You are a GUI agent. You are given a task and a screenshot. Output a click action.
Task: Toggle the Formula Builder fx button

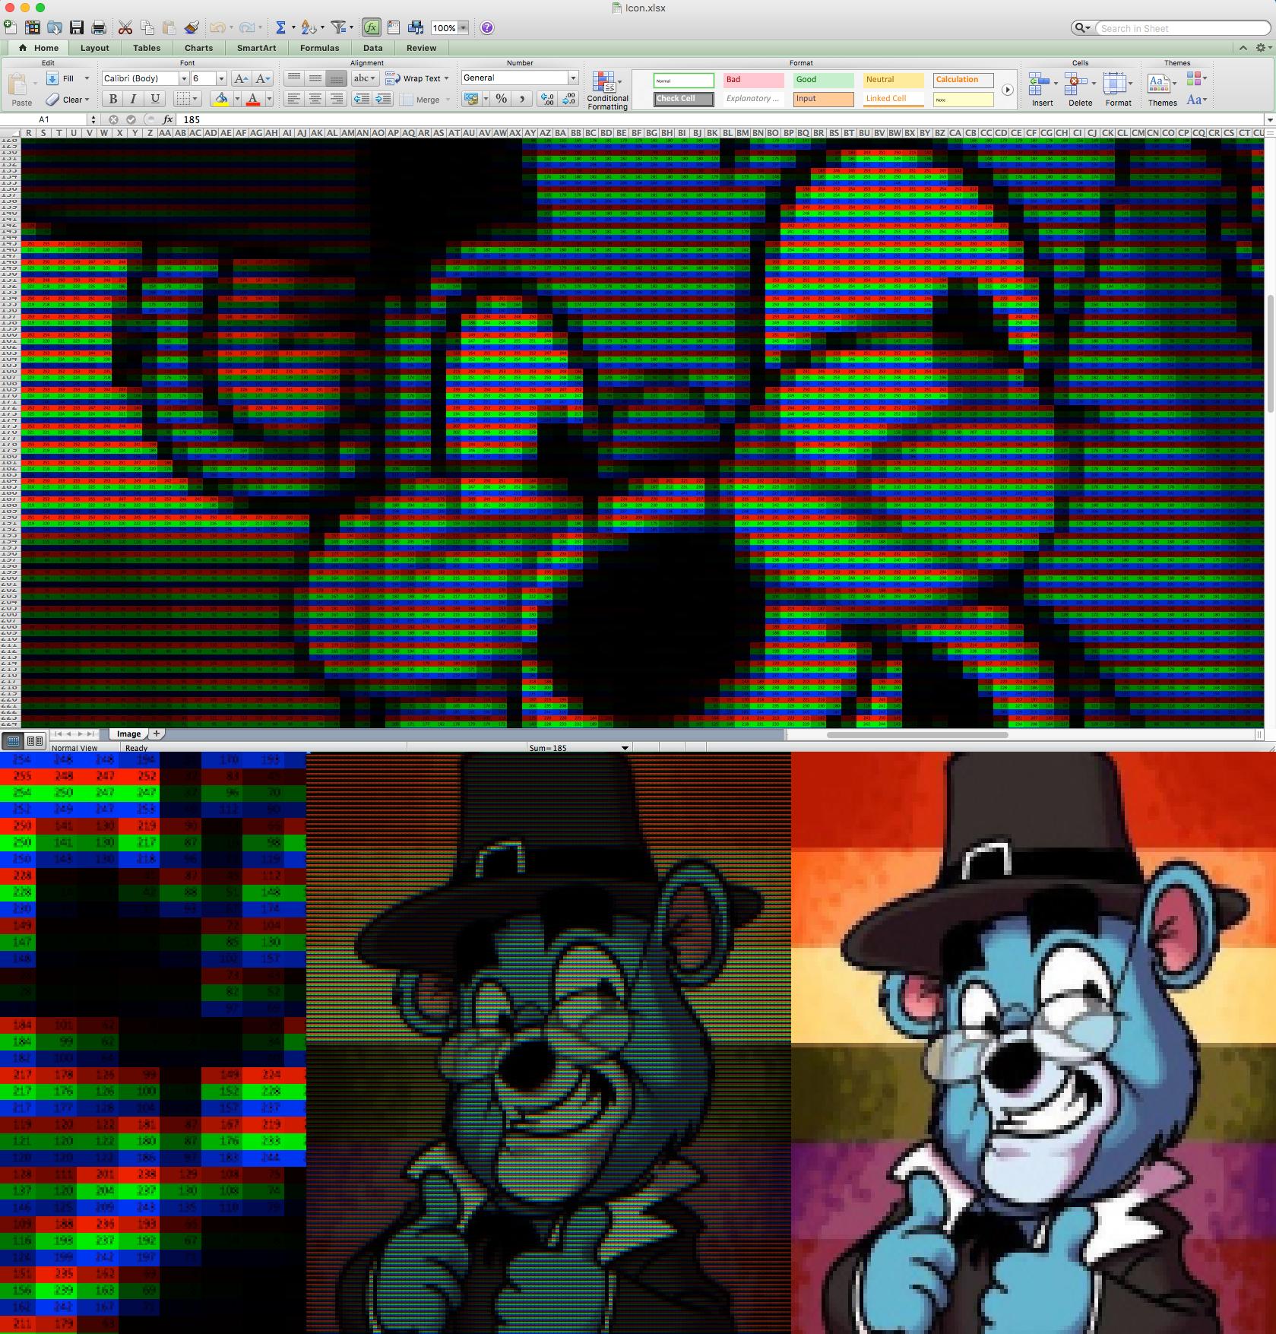pos(371,27)
